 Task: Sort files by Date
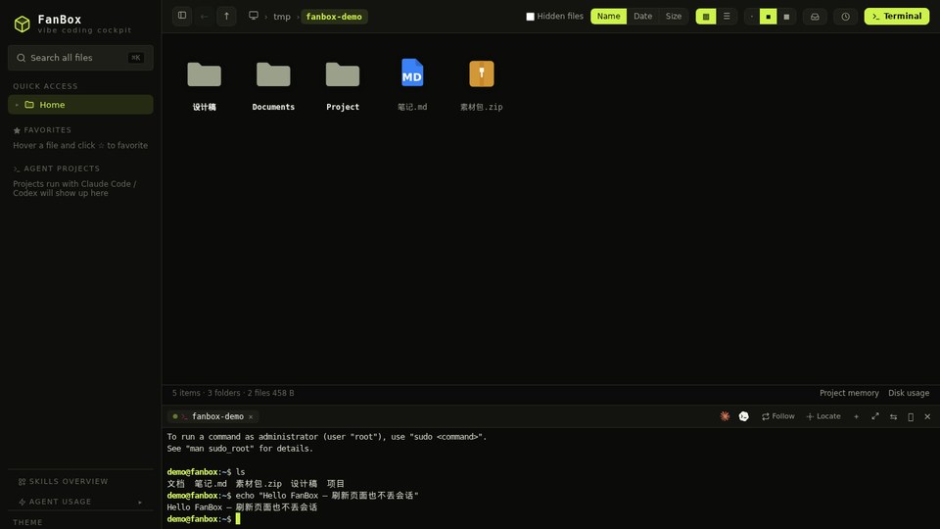[x=642, y=17]
